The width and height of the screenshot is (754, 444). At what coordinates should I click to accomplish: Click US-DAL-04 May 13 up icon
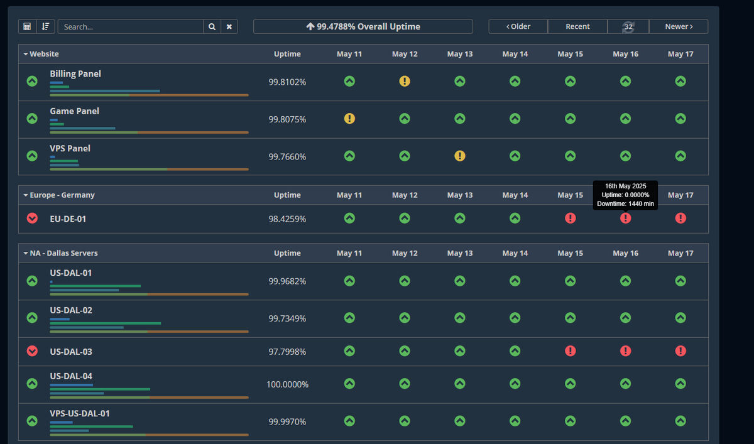pos(460,383)
